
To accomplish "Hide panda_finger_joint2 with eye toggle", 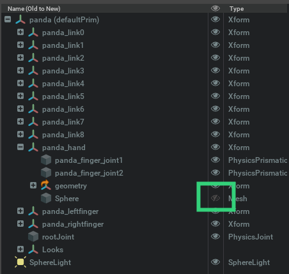I will tap(215, 172).
